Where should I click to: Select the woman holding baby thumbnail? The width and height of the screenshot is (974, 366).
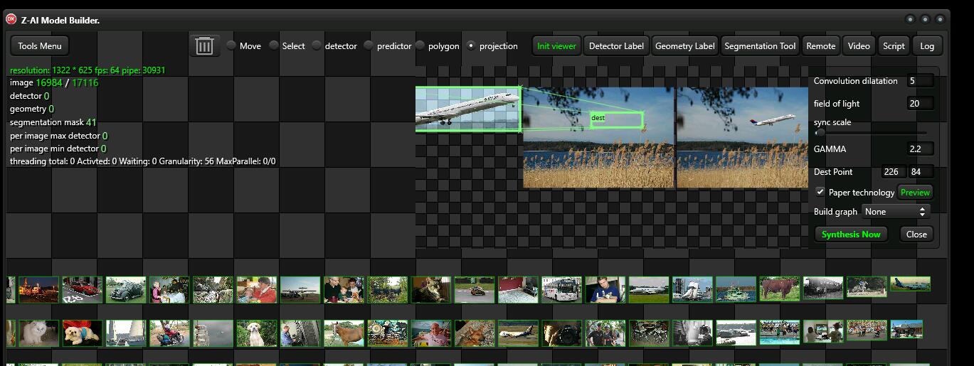point(257,289)
